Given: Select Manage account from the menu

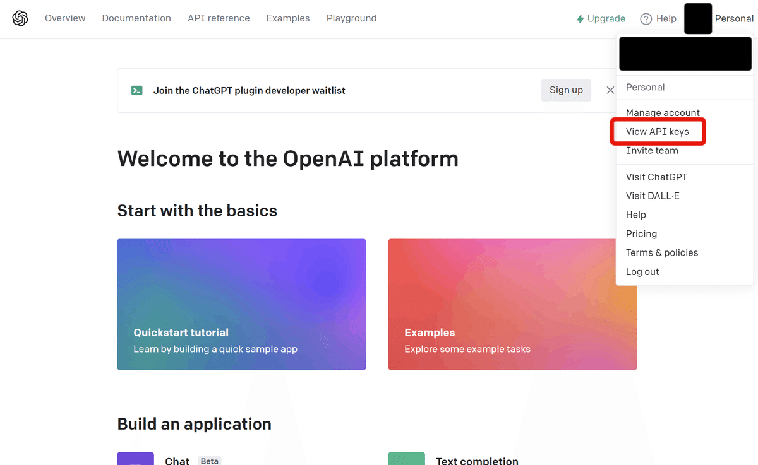Looking at the screenshot, I should pyautogui.click(x=663, y=113).
